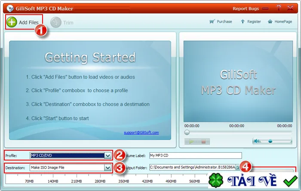301x191 pixels.
Task: Click the Make ISO Image File field
Action: click(x=67, y=168)
